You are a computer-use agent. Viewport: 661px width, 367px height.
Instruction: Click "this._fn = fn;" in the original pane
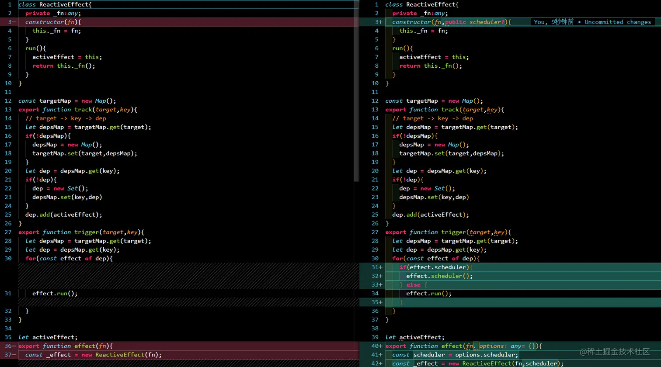click(57, 31)
